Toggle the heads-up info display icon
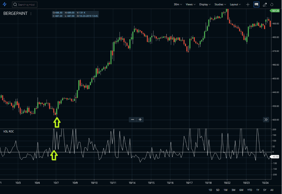 click(256, 4)
